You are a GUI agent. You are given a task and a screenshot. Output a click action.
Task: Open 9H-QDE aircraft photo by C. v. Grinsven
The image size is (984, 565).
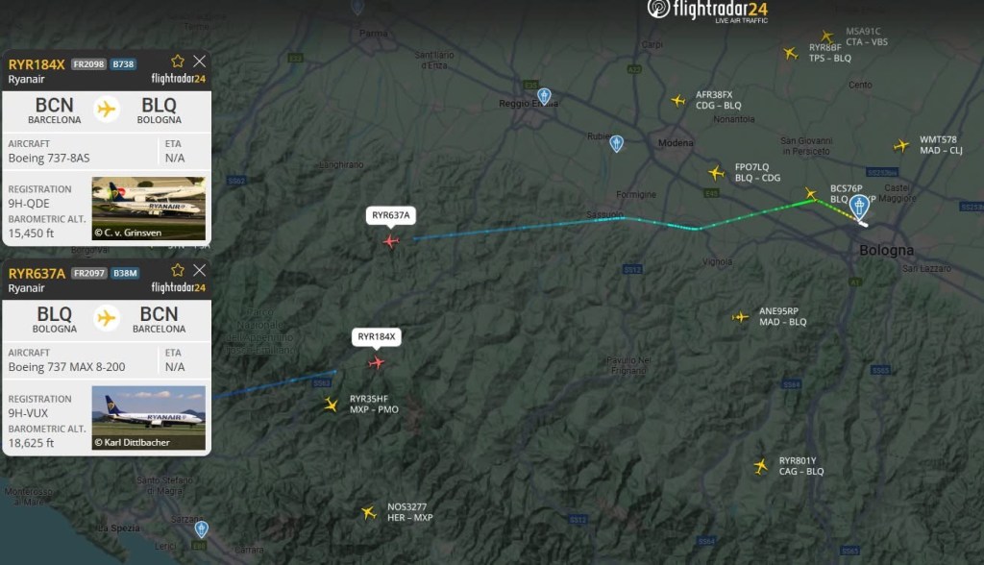[149, 209]
